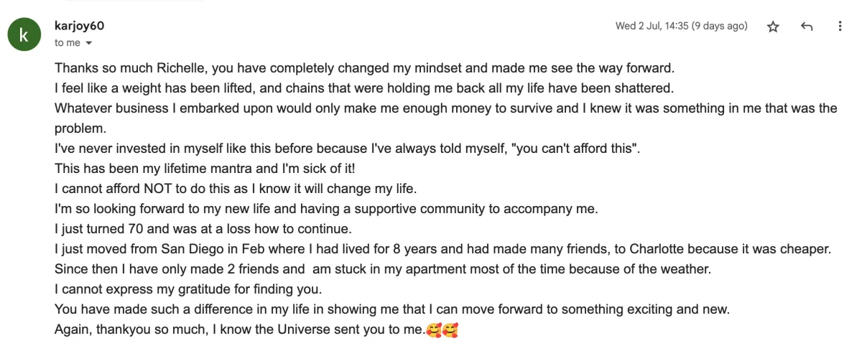Viewport: 862px width, 356px height.
Task: Reply using the arrow icon
Action: (806, 27)
